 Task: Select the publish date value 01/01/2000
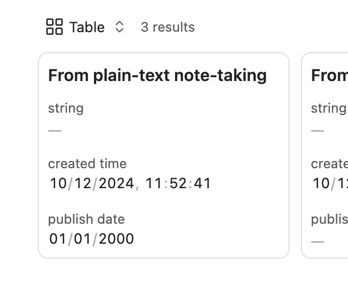pos(92,239)
